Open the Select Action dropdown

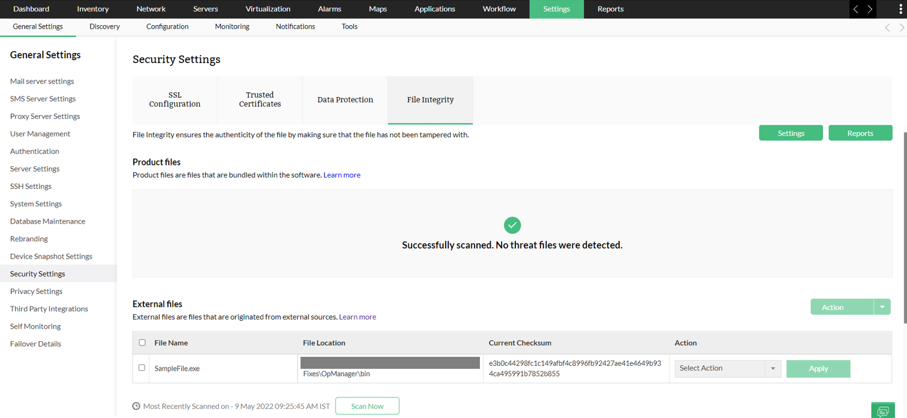pyautogui.click(x=727, y=368)
